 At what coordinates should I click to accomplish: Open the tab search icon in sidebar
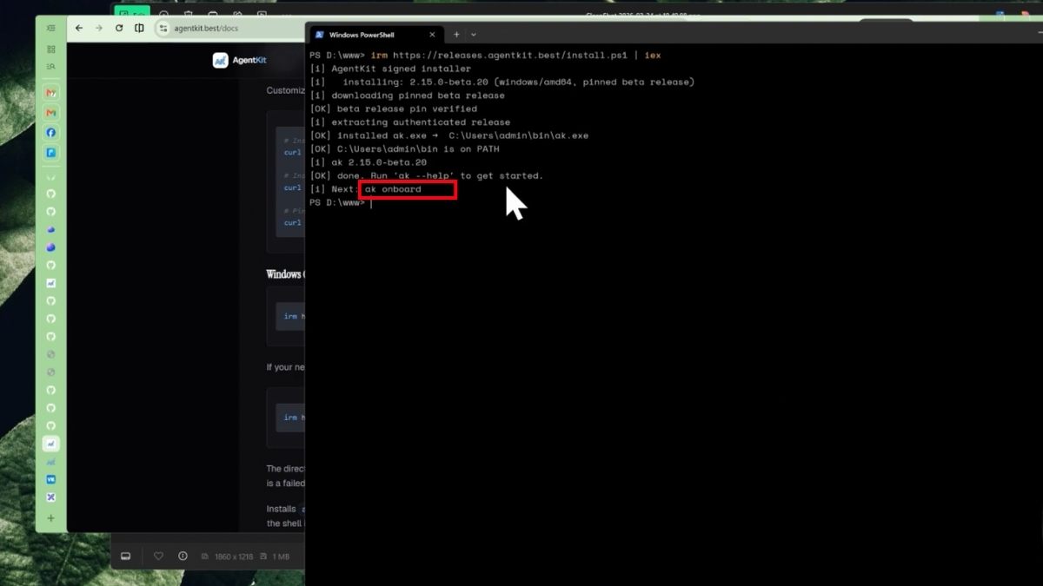coord(50,66)
